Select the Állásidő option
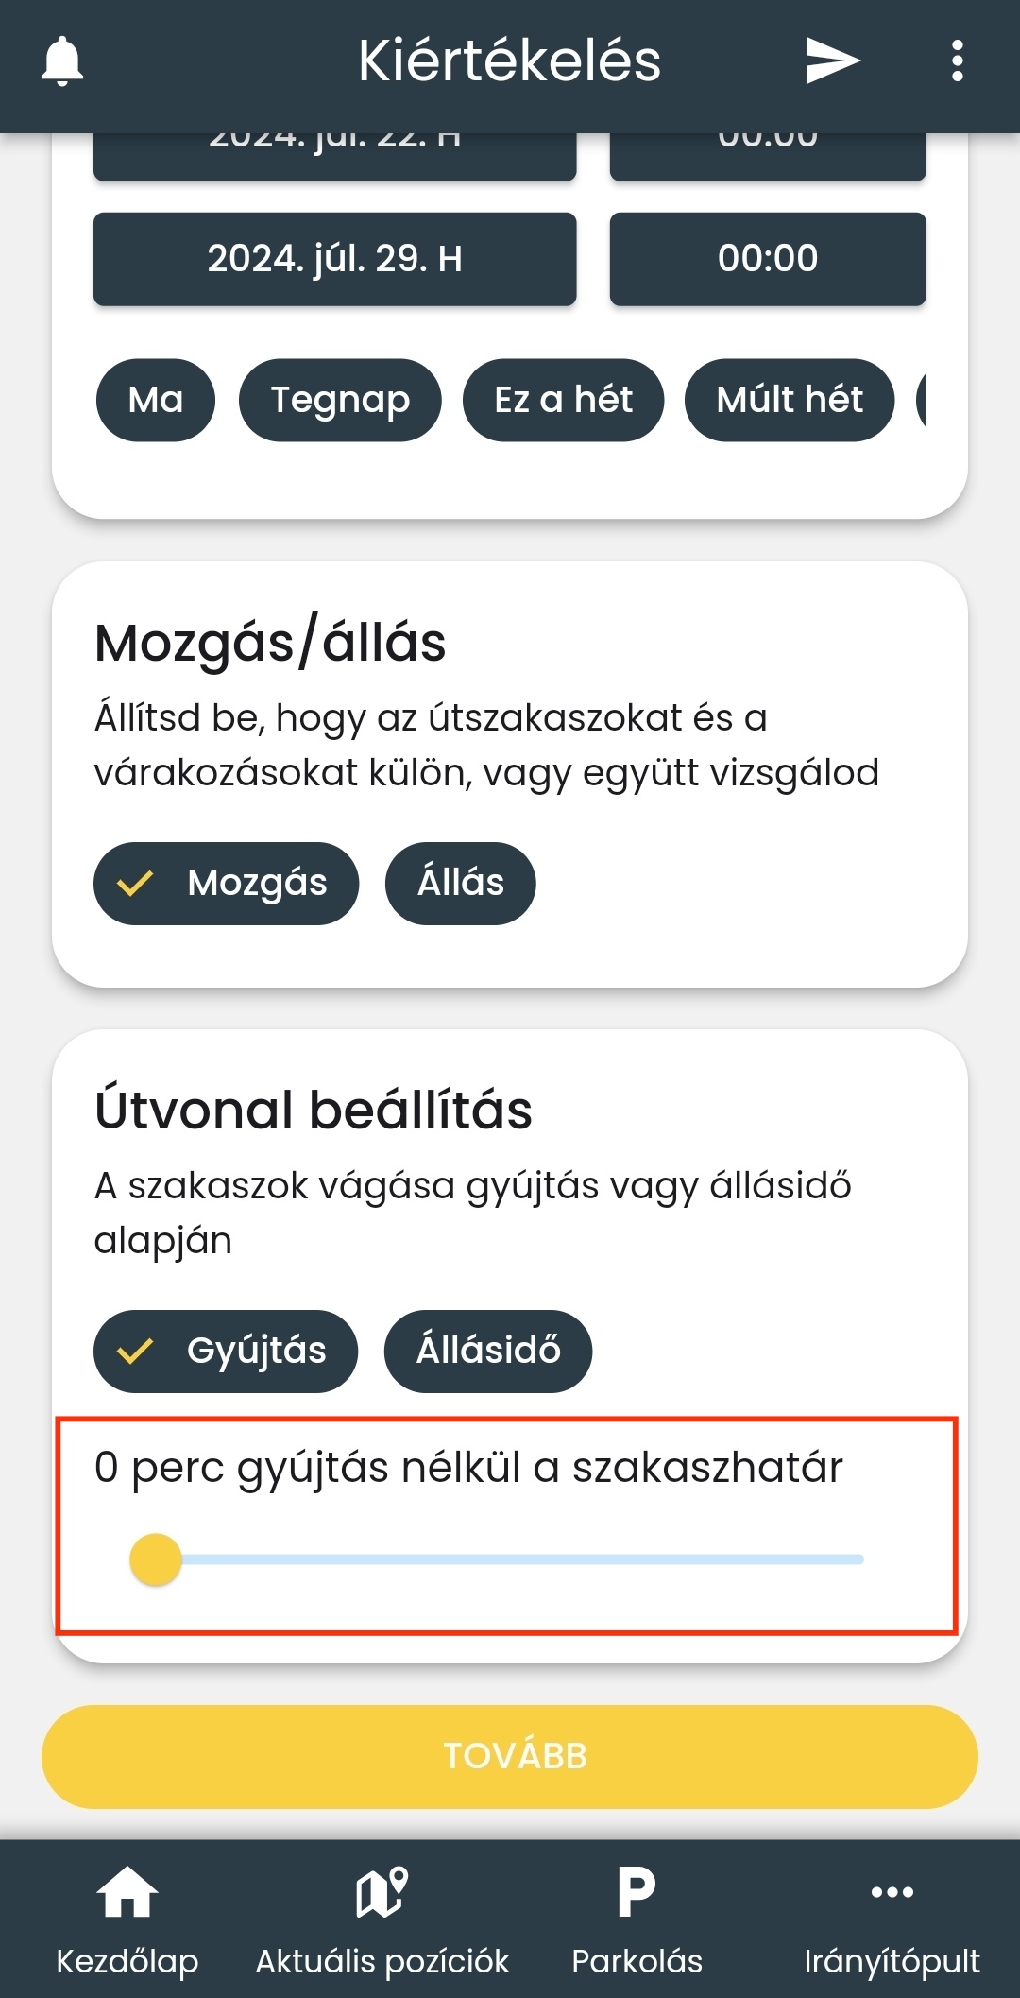1020x1998 pixels. tap(488, 1352)
